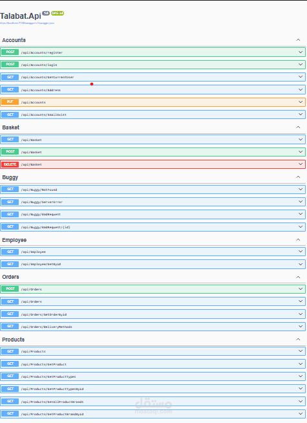307x423 pixels.
Task: Click the POST badge for Accounts login
Action: tap(10, 65)
